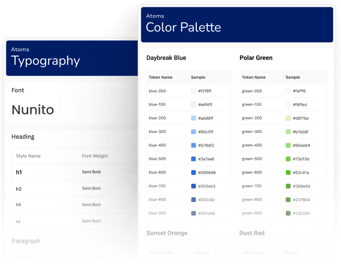Select the blue-300 swatch #85c0ff
The height and width of the screenshot is (265, 341).
pos(193,132)
